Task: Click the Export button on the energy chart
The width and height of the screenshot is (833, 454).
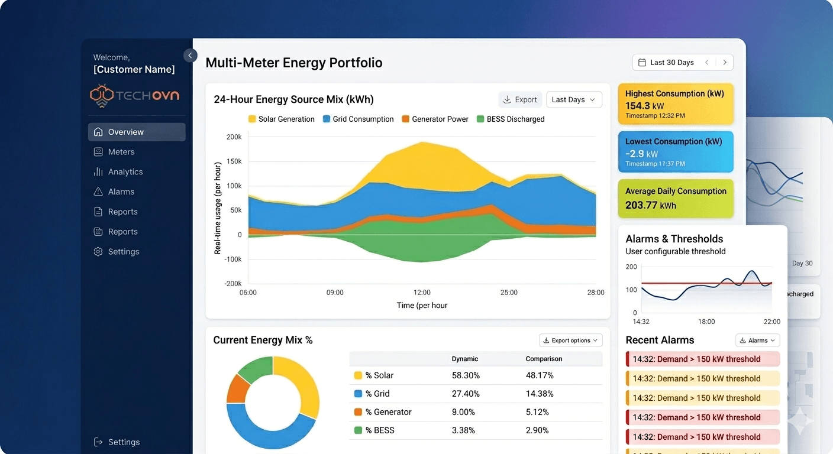Action: coord(519,99)
